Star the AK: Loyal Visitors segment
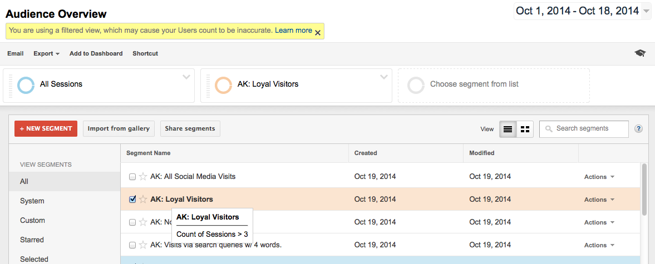Viewport: 655px width, 264px height. pos(143,200)
